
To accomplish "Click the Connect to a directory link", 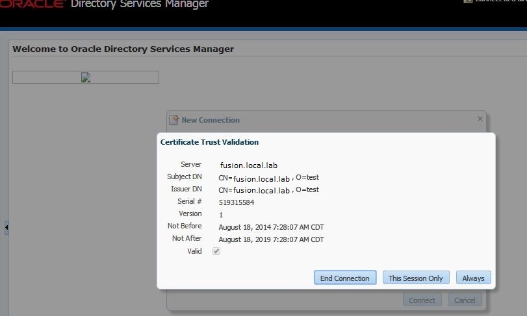I will [x=498, y=2].
